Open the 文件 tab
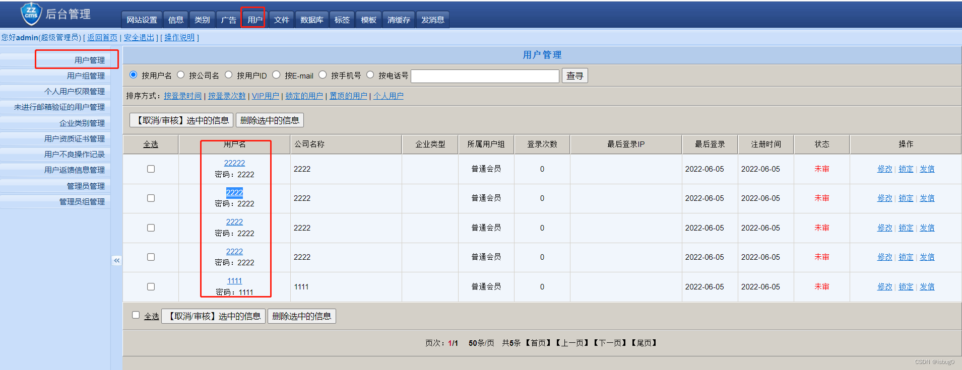The image size is (962, 370). point(282,20)
